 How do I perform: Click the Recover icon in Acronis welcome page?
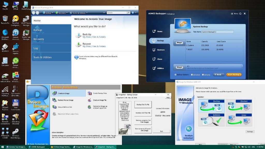pyautogui.click(x=78, y=45)
